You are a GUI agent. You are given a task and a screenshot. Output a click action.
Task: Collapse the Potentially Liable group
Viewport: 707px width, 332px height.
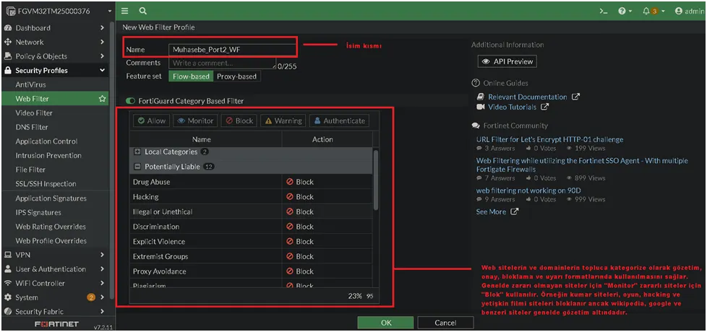(x=138, y=167)
